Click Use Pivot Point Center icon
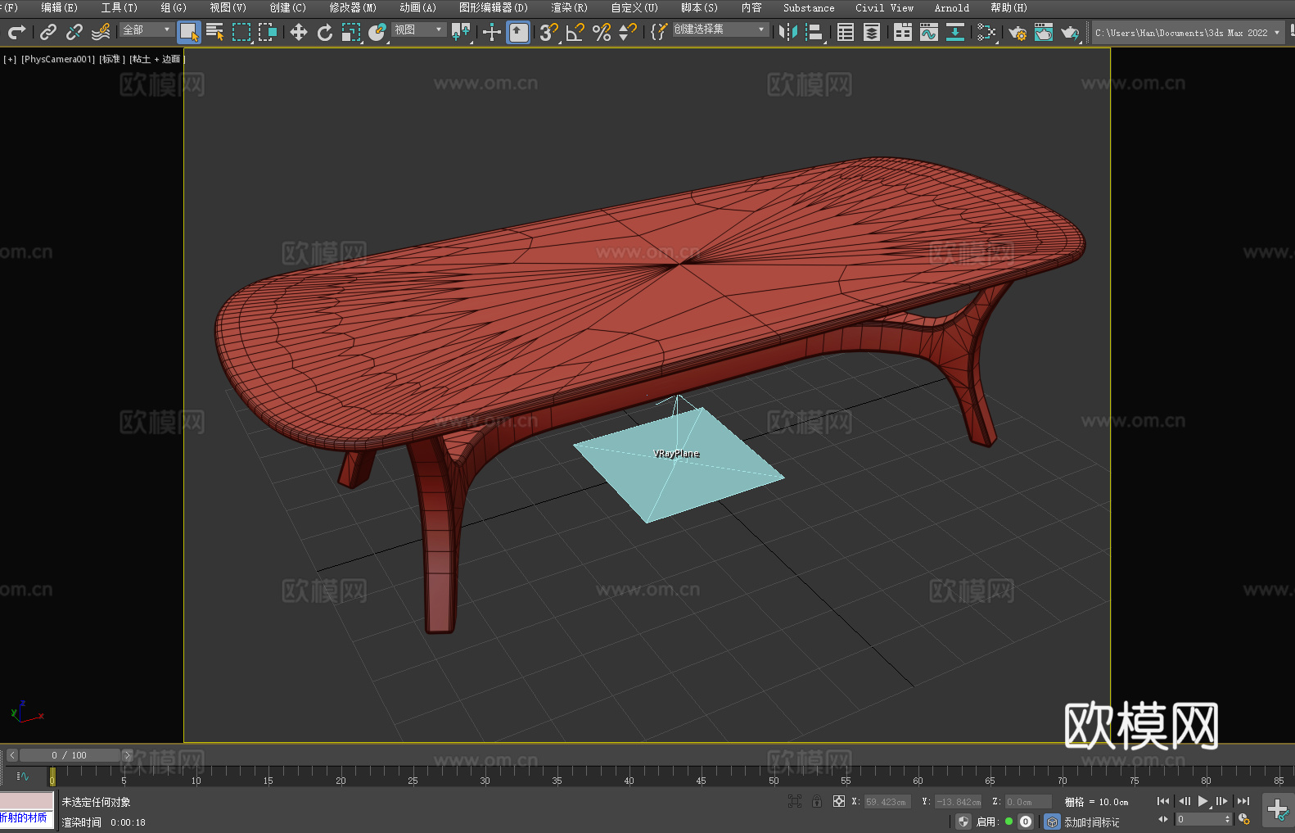 461,32
